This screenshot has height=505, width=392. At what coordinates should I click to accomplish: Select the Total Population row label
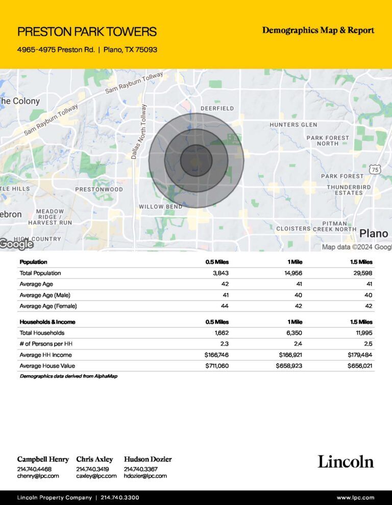(x=40, y=273)
